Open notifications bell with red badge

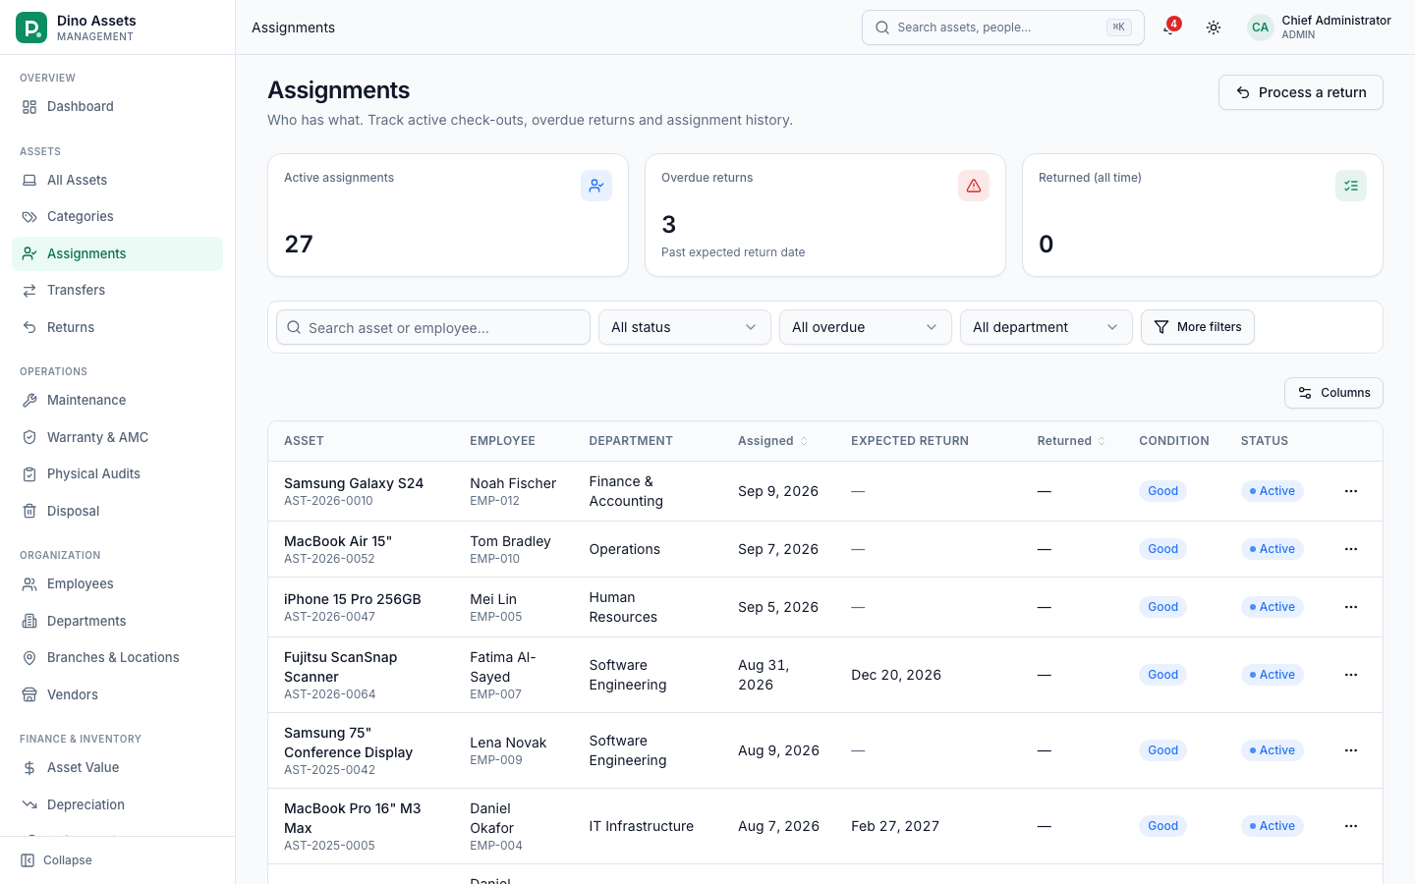tap(1169, 28)
